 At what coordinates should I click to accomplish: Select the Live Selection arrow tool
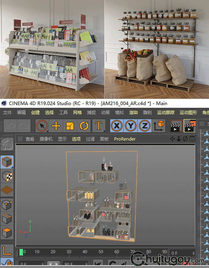(42, 126)
